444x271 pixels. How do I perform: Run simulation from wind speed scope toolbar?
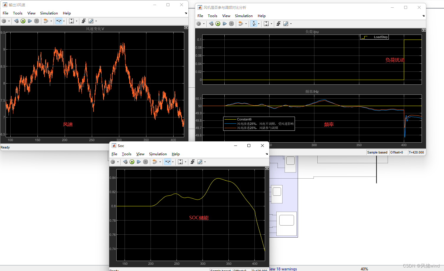[23, 21]
